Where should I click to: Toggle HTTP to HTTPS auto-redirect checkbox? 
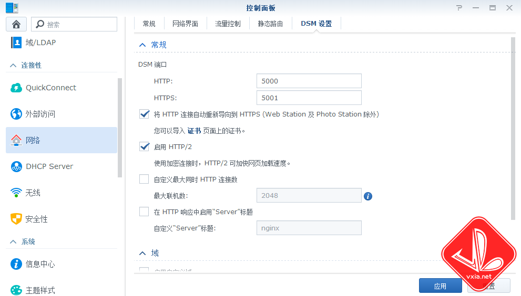click(144, 114)
